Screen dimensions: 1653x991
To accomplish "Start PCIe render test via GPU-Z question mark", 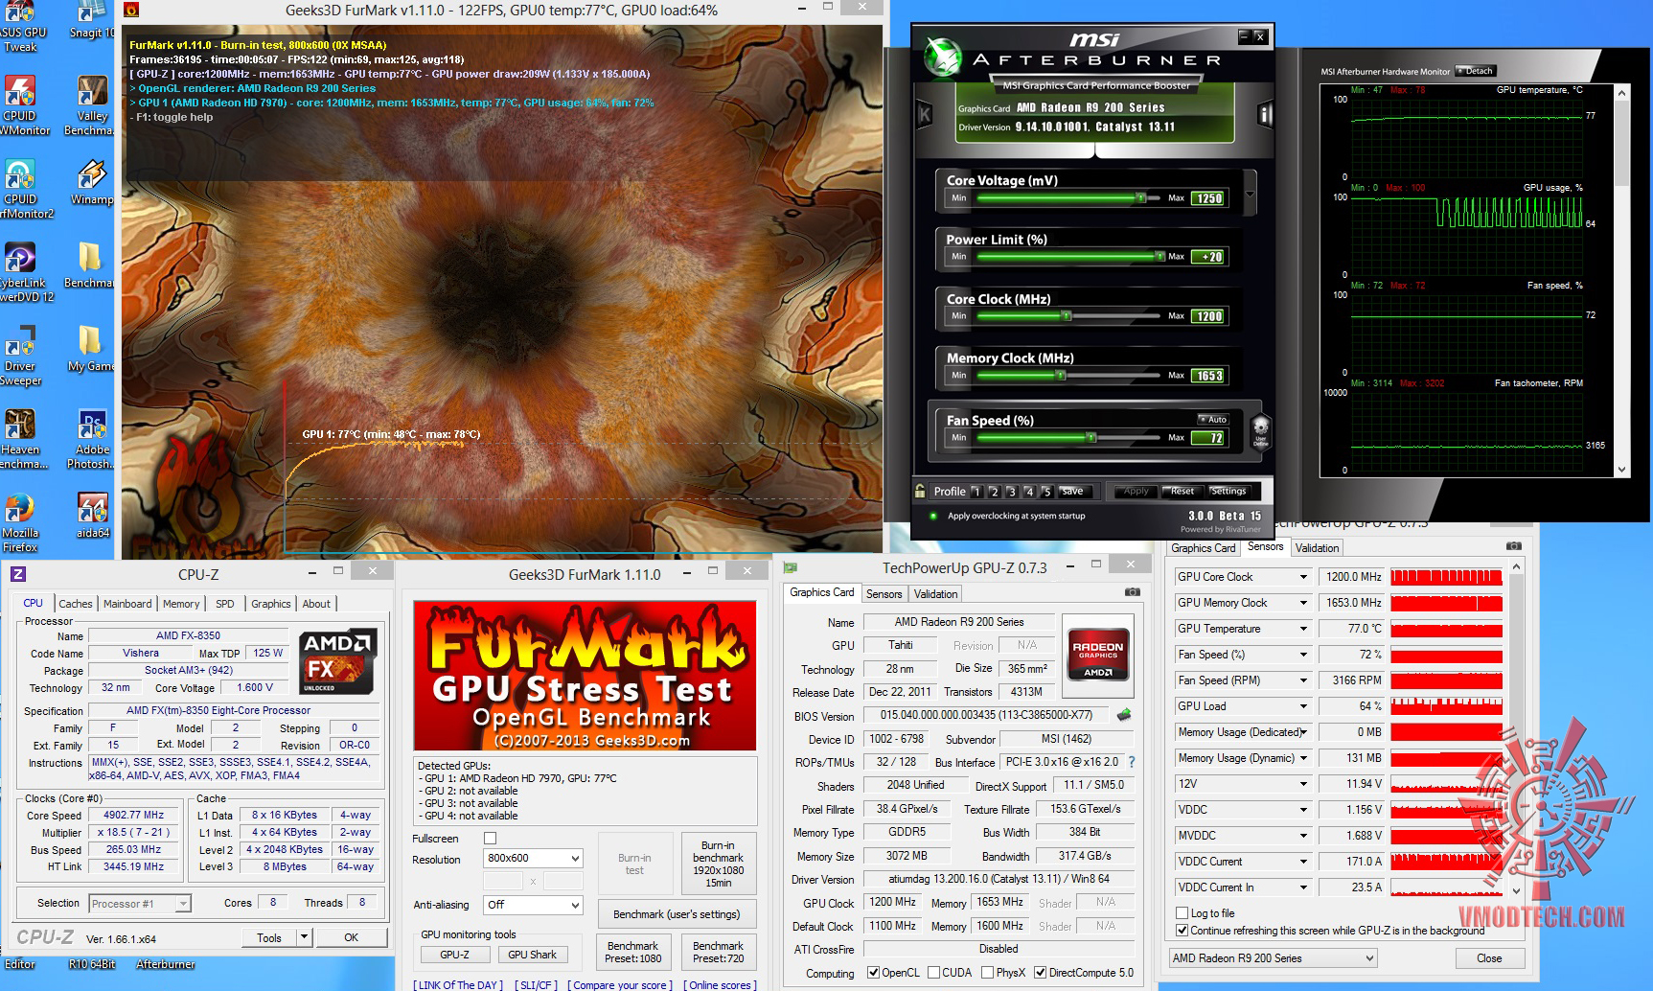I will 1131,762.
